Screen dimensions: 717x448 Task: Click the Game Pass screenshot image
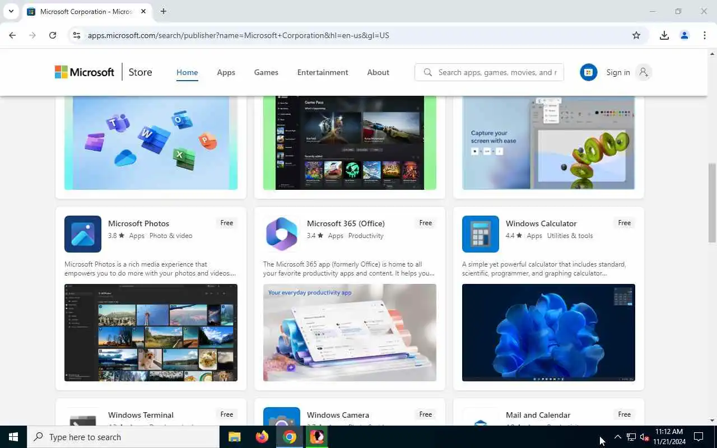pos(350,143)
